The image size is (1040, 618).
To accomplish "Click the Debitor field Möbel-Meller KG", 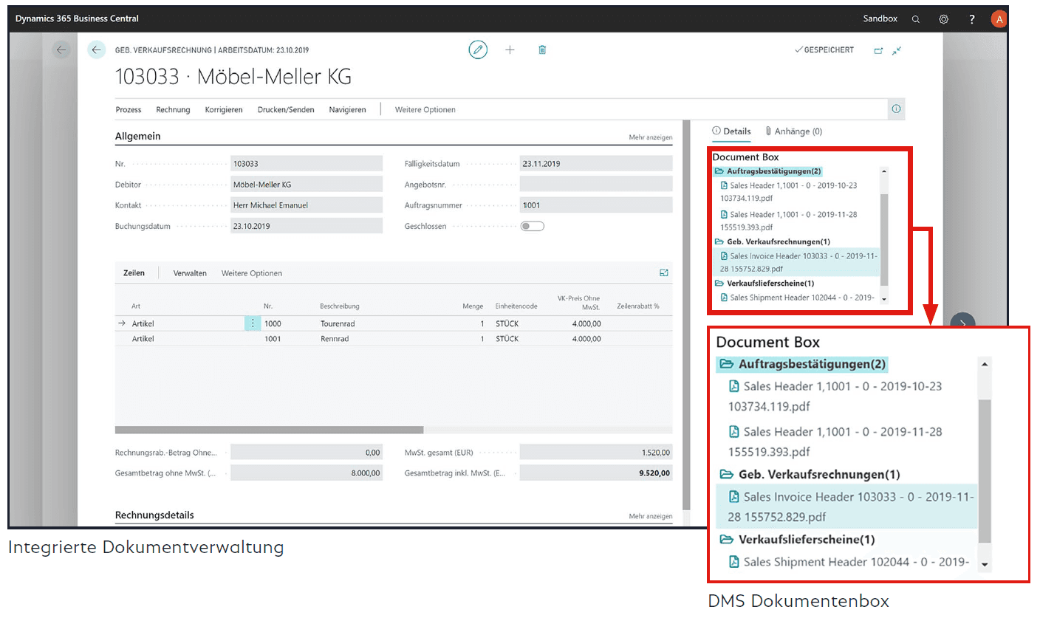I will click(x=307, y=185).
